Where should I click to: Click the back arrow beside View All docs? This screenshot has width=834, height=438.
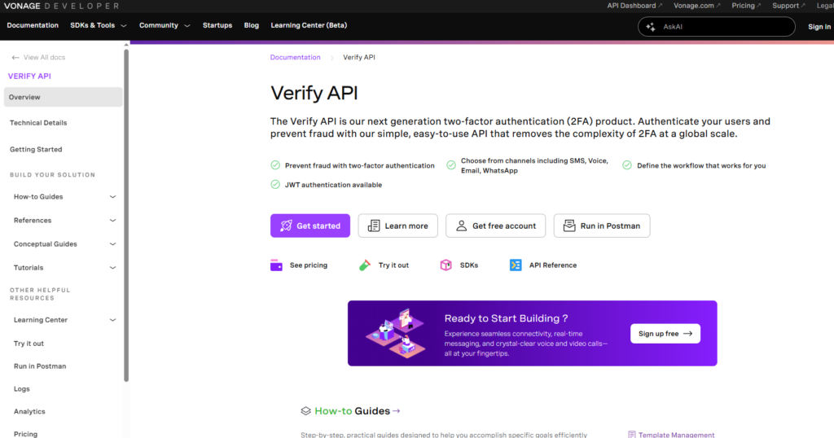click(15, 58)
